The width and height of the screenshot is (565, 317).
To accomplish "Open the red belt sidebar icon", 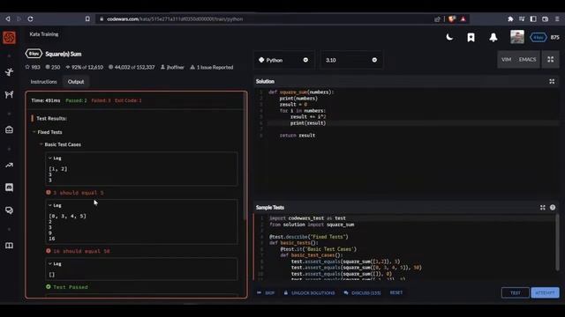I will pyautogui.click(x=9, y=129).
